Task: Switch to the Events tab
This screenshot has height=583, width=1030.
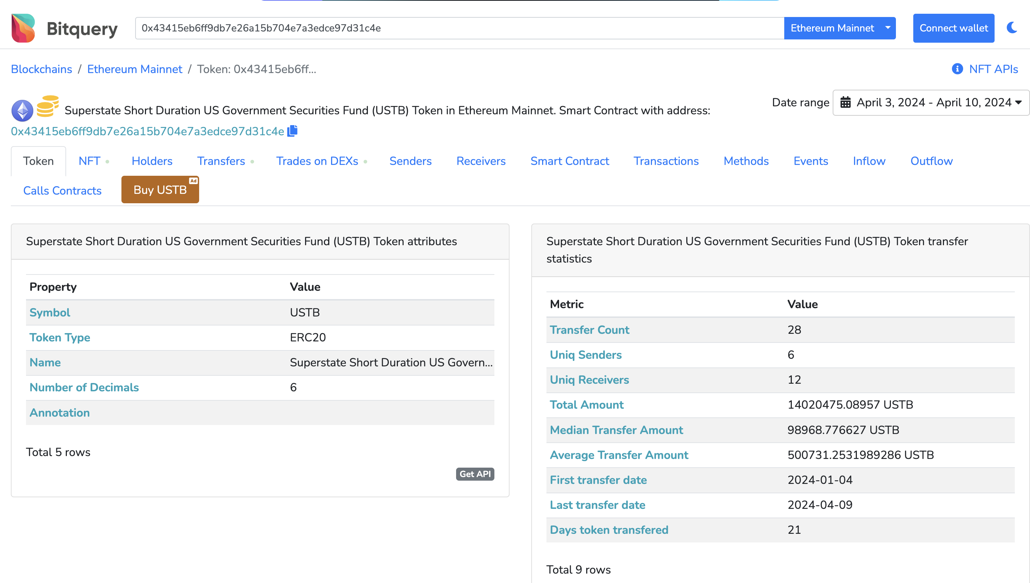Action: click(811, 161)
